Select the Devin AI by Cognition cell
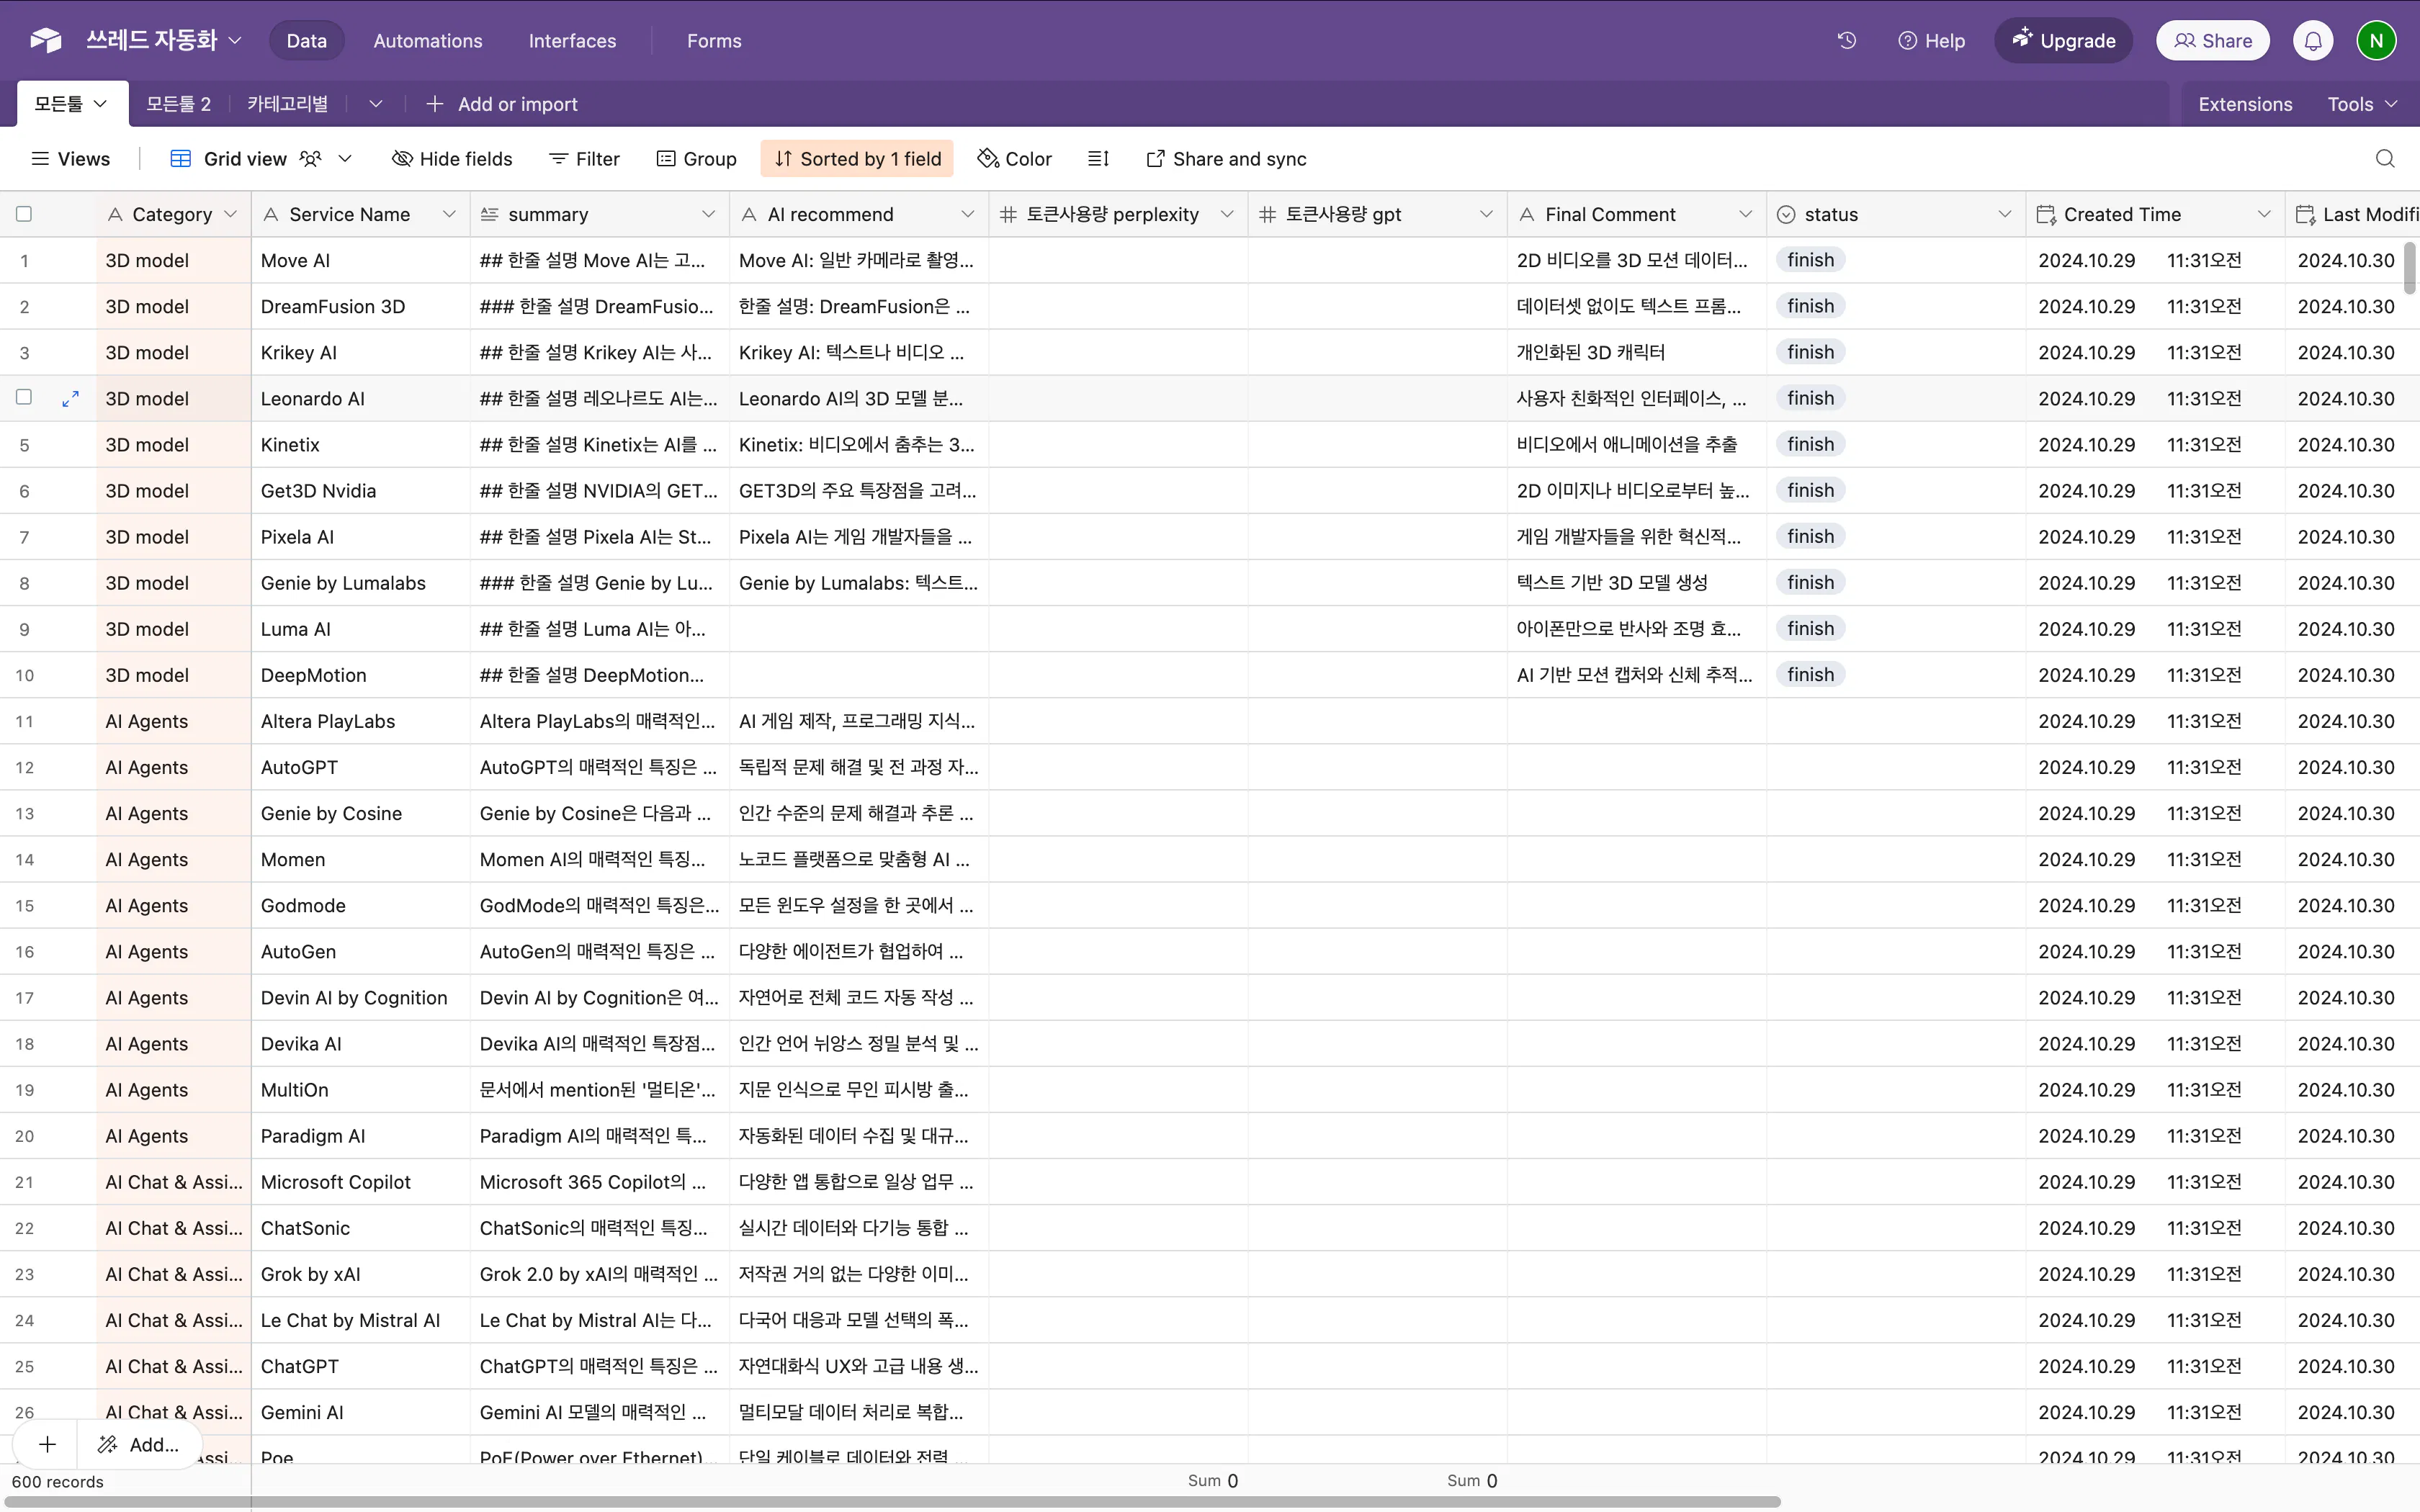This screenshot has height=1512, width=2420. tap(360, 998)
